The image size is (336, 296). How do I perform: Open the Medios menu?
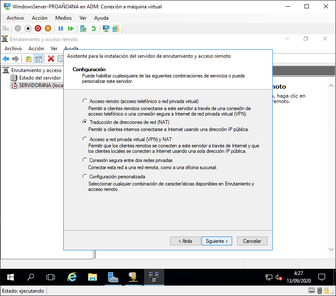pyautogui.click(x=63, y=18)
